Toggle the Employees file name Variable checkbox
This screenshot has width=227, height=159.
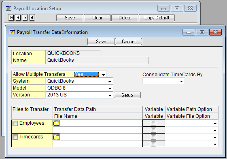[153, 130]
